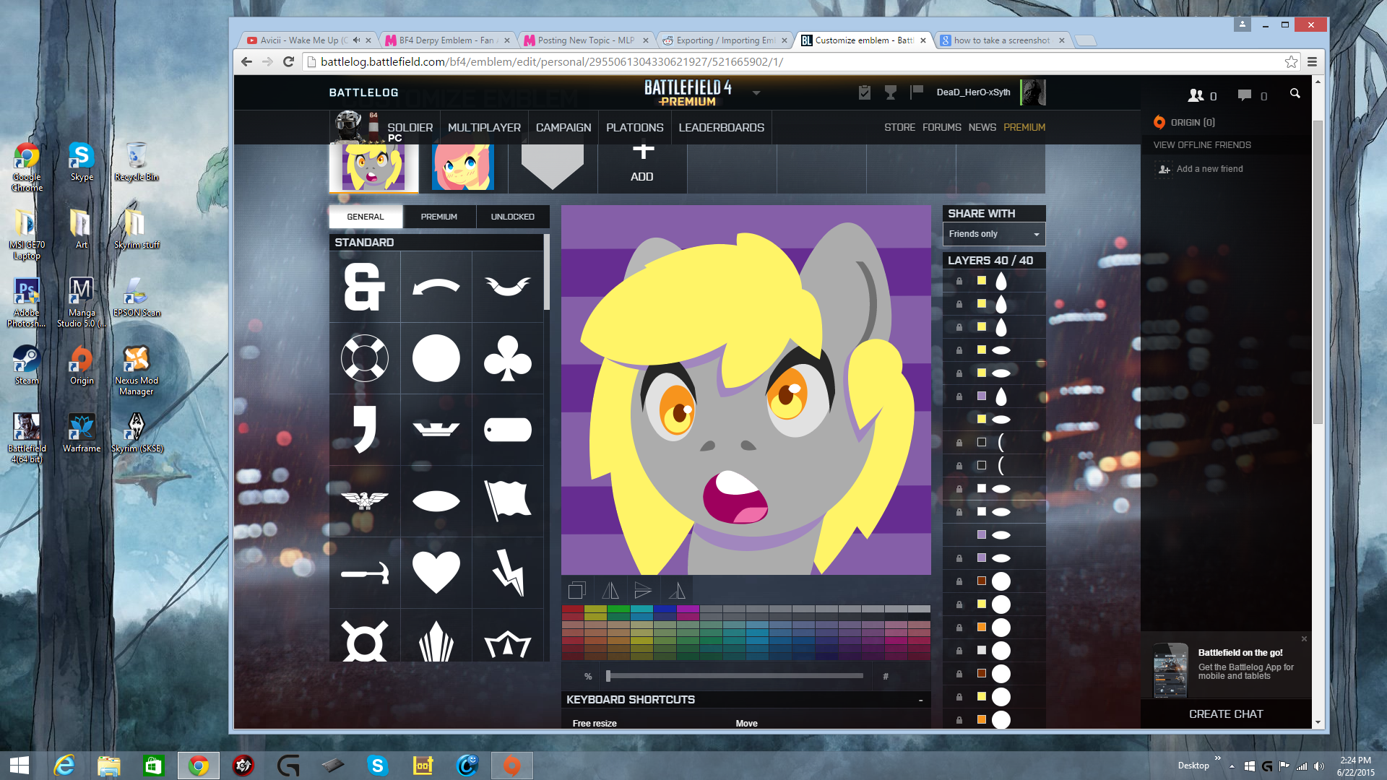Select the curved arrow shape

(x=436, y=287)
